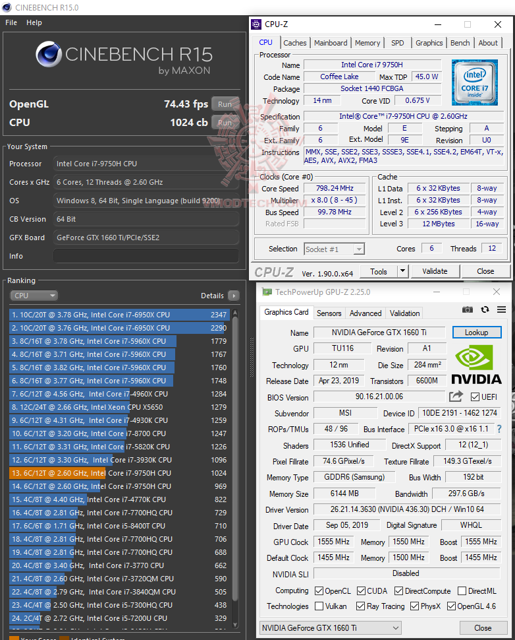This screenshot has height=640, width=515.
Task: Click the GPU-Z Driver Version field
Action: pyautogui.click(x=406, y=509)
